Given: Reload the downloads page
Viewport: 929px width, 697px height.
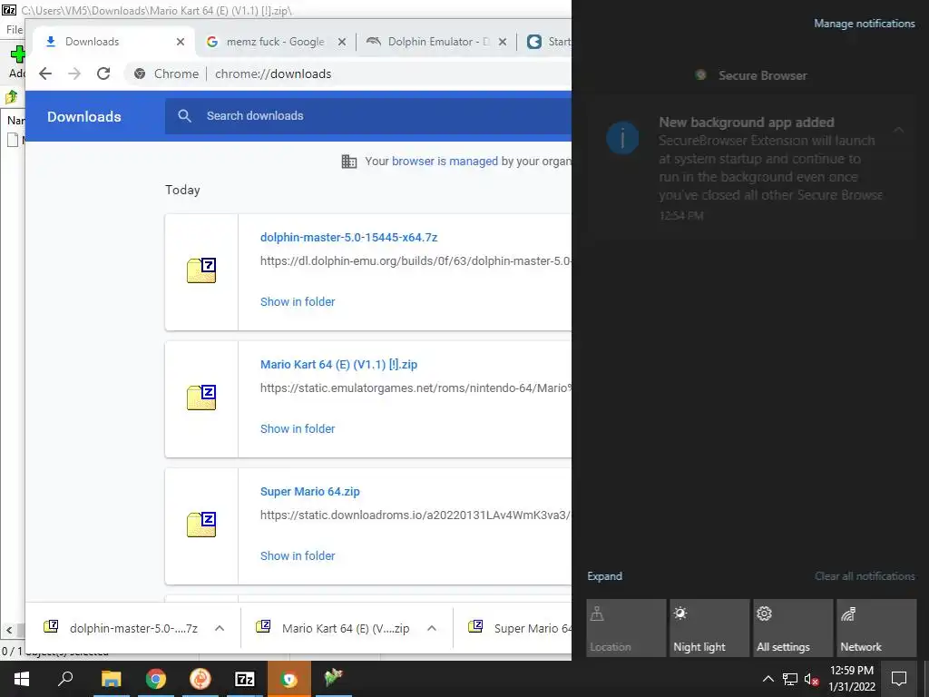Looking at the screenshot, I should coord(103,74).
